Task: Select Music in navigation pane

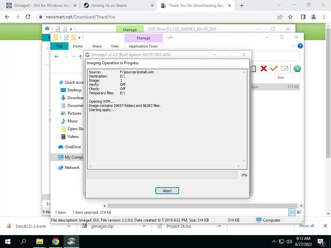Action: 69,121
